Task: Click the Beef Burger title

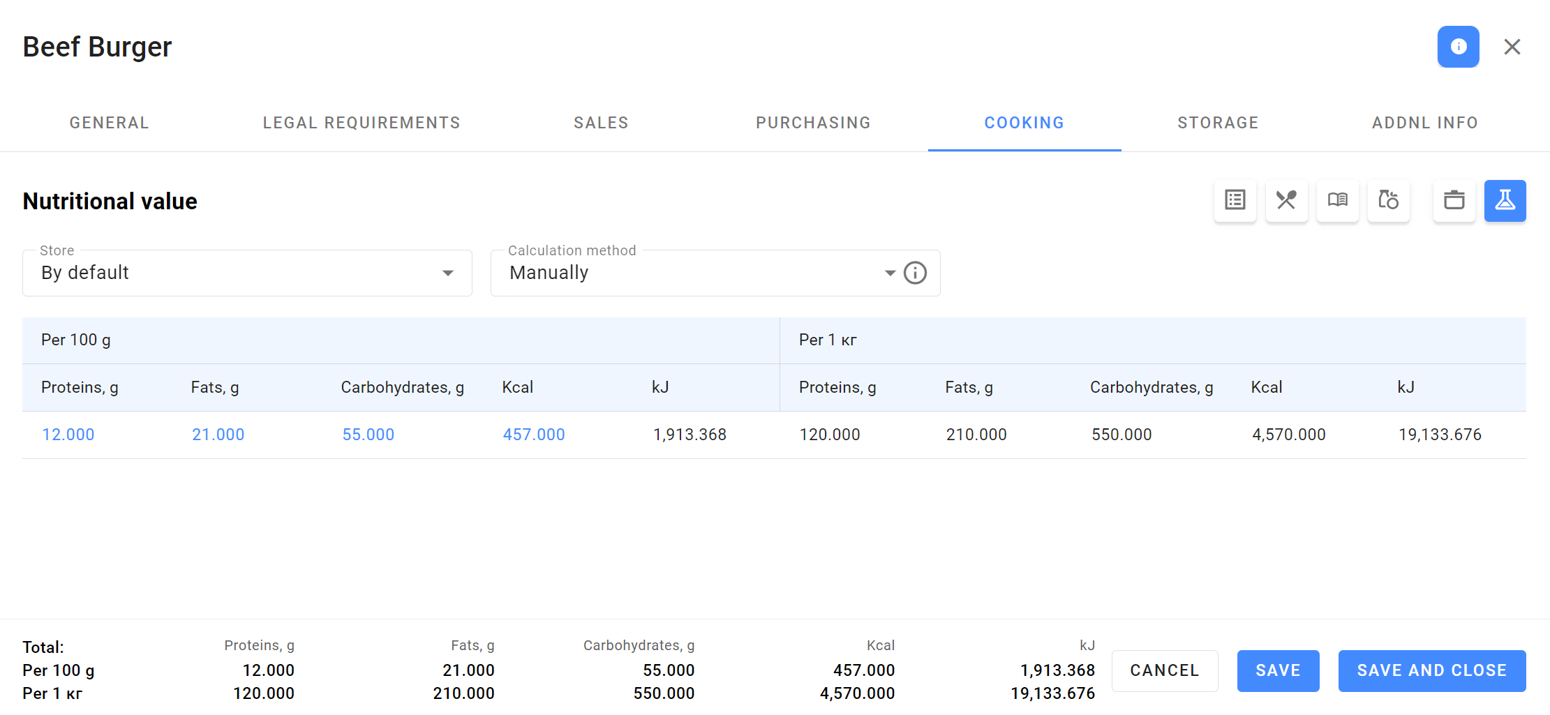Action: click(97, 47)
